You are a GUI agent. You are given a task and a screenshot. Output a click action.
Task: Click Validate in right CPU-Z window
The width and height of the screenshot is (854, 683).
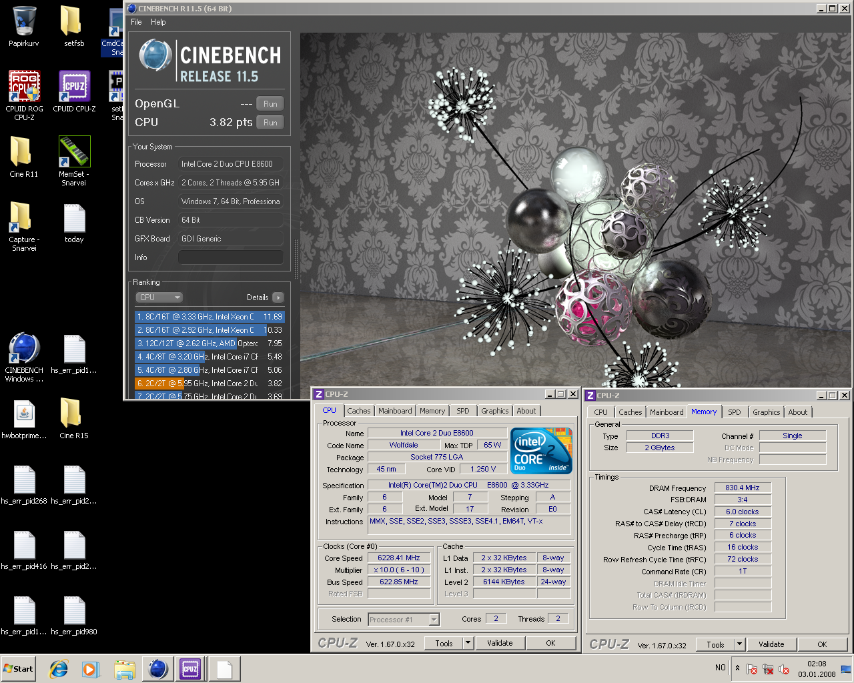pyautogui.click(x=772, y=645)
